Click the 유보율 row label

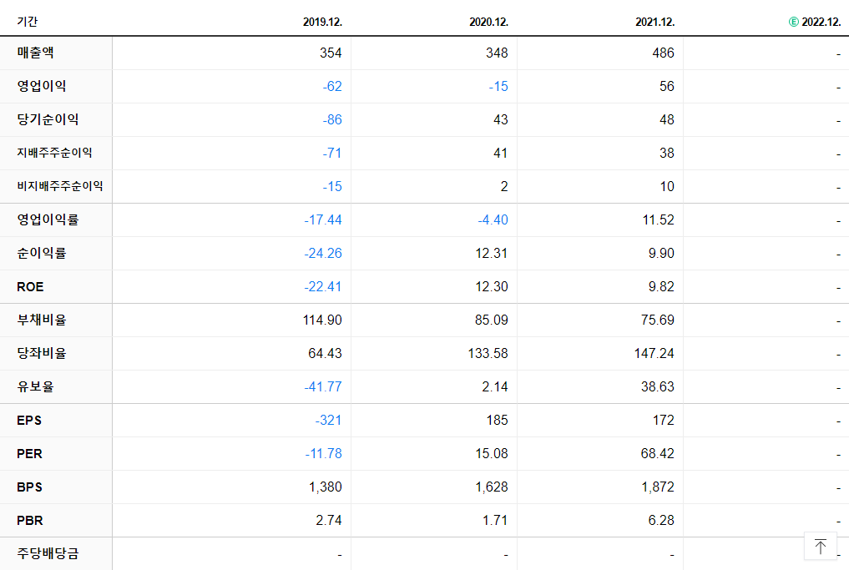tap(35, 386)
